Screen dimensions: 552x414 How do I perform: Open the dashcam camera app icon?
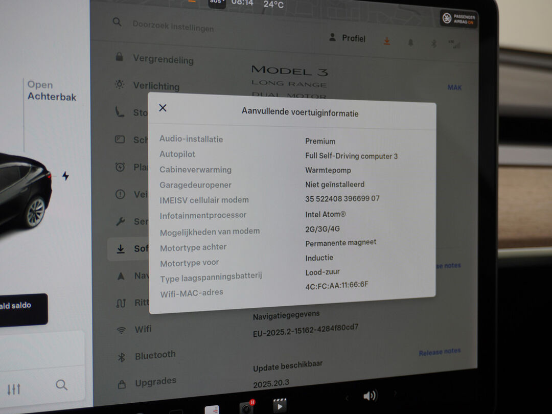click(247, 407)
